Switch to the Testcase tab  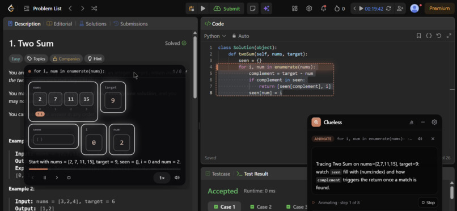218,174
